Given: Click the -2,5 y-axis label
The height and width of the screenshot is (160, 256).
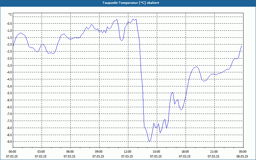Looking at the screenshot, I should [9, 51].
